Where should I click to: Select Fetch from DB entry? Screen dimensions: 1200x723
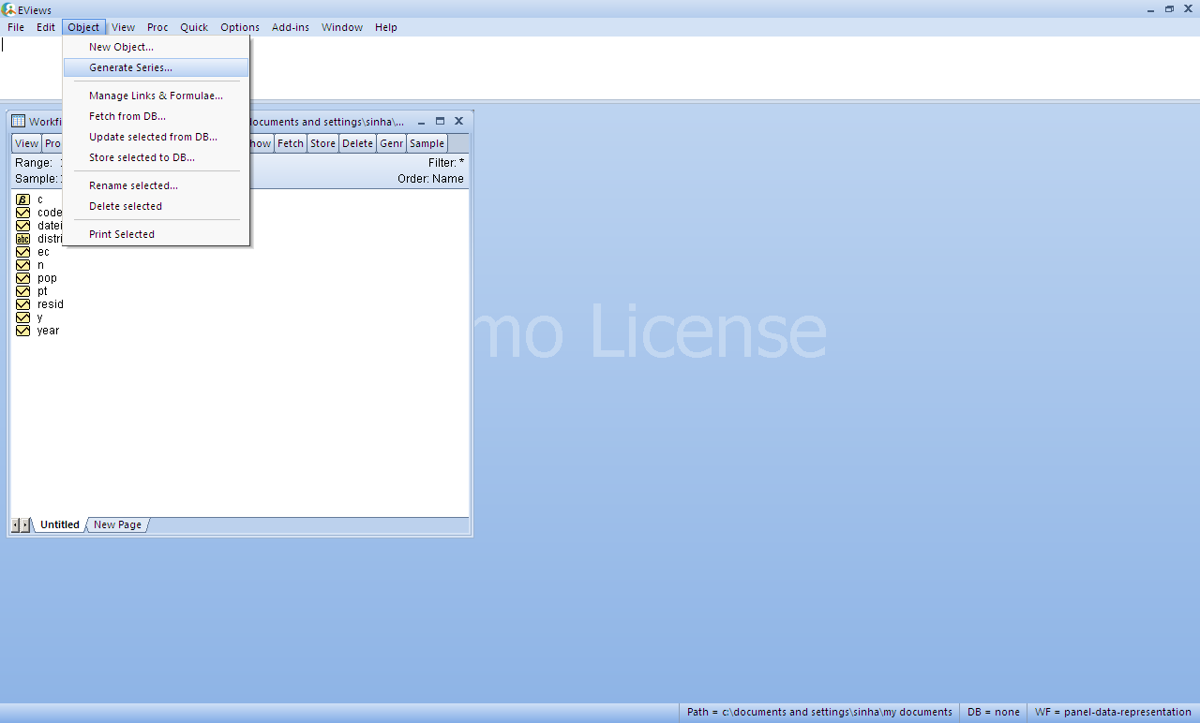pyautogui.click(x=156, y=116)
